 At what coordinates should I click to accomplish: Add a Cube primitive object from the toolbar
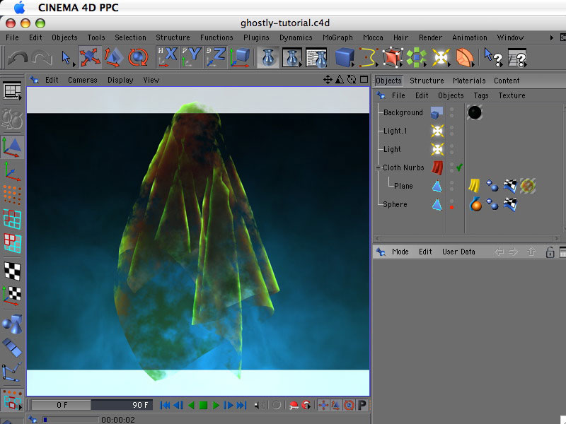(x=344, y=57)
